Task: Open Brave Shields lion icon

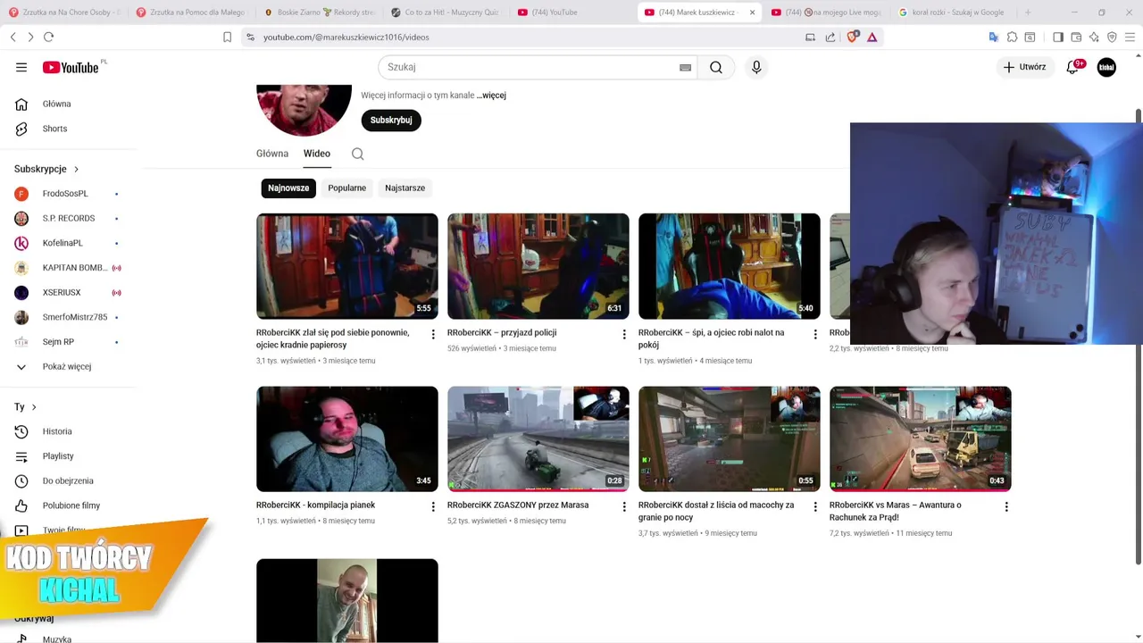Action: (x=853, y=37)
